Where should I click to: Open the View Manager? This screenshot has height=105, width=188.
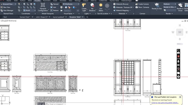click(x=7, y=11)
